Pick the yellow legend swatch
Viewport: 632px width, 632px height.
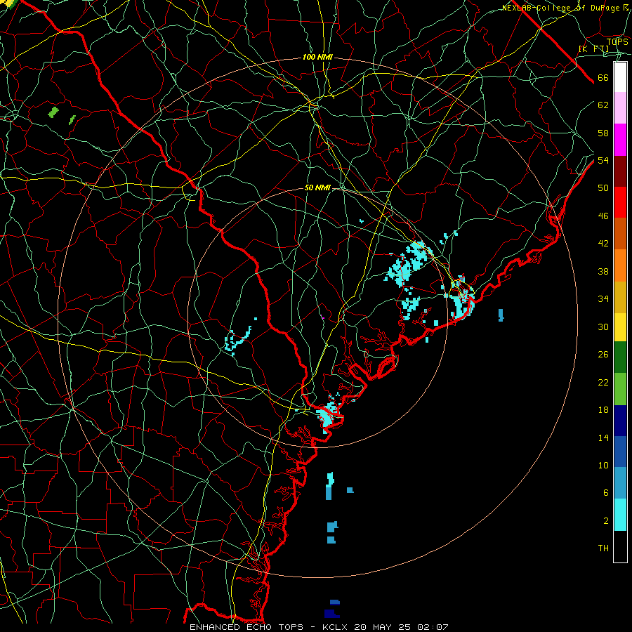[620, 327]
